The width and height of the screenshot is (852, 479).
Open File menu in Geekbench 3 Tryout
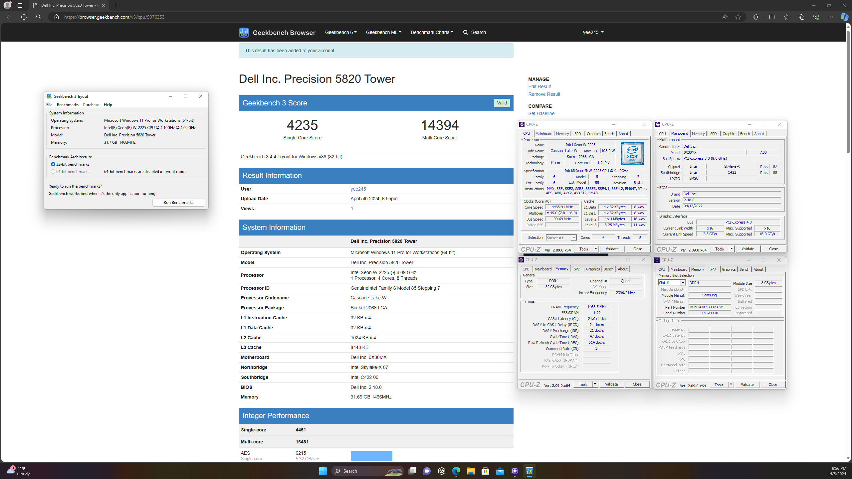49,105
